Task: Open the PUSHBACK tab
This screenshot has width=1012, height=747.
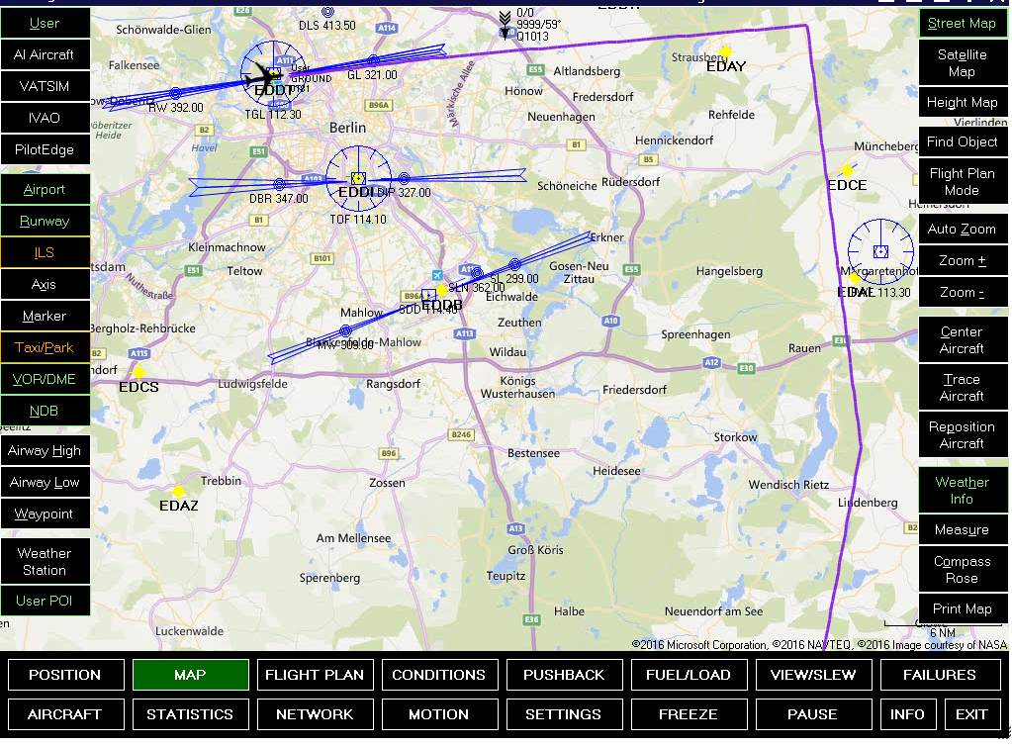Action: (x=565, y=676)
